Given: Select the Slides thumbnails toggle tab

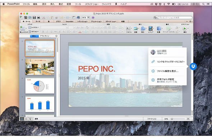Looking at the screenshot, I should [x=34, y=36].
